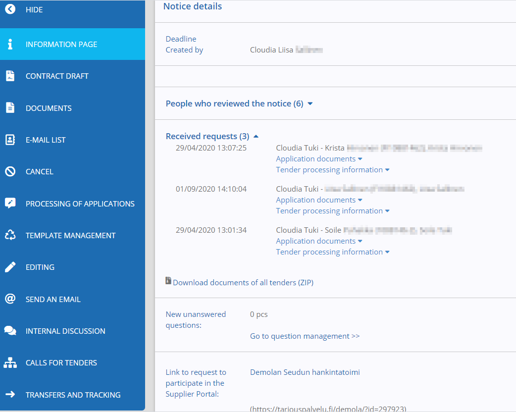Click the '0 pcs' unanswered questions value
This screenshot has height=412, width=516.
(x=258, y=314)
